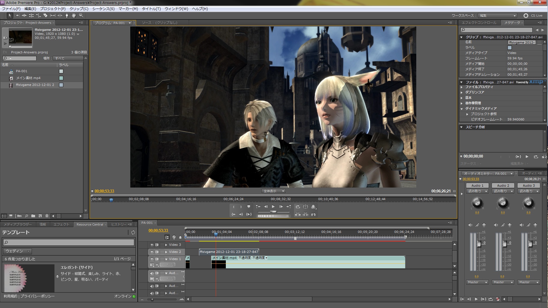The image size is (548, 308).
Task: Toggle the Snap magnet in the timeline
Action: 167,237
